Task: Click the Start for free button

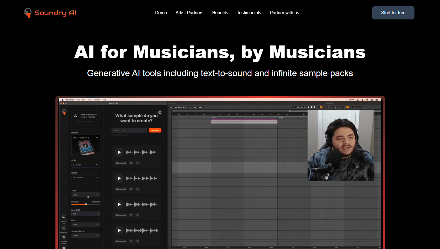Action: pyautogui.click(x=393, y=13)
